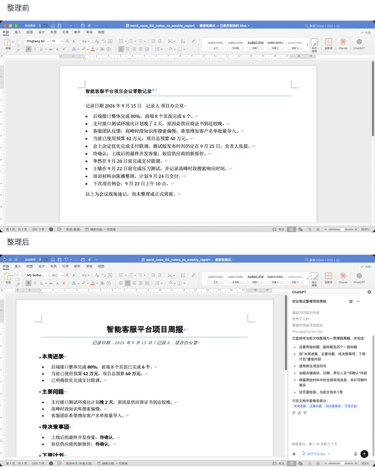The image size is (375, 470).
Task: Click the 待决策事项 chip in the ChatGPT pane
Action: (x=333, y=406)
